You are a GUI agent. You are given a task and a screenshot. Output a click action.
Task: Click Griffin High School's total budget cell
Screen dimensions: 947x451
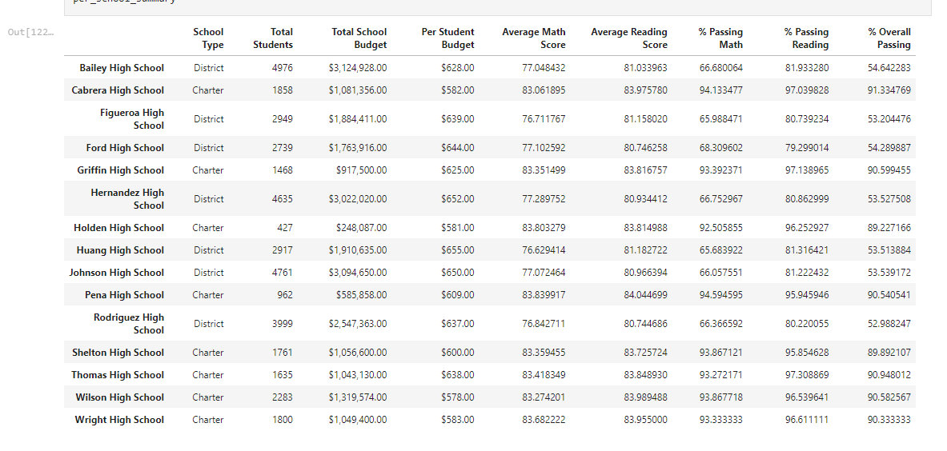pyautogui.click(x=361, y=170)
